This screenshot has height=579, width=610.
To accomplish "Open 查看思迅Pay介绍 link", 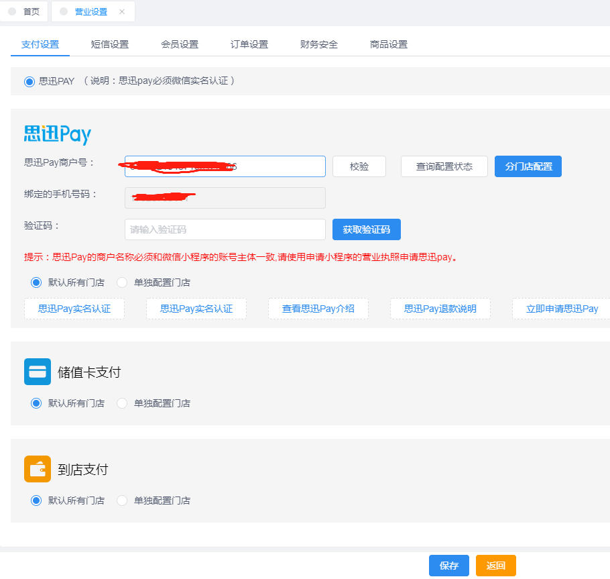I will click(318, 309).
